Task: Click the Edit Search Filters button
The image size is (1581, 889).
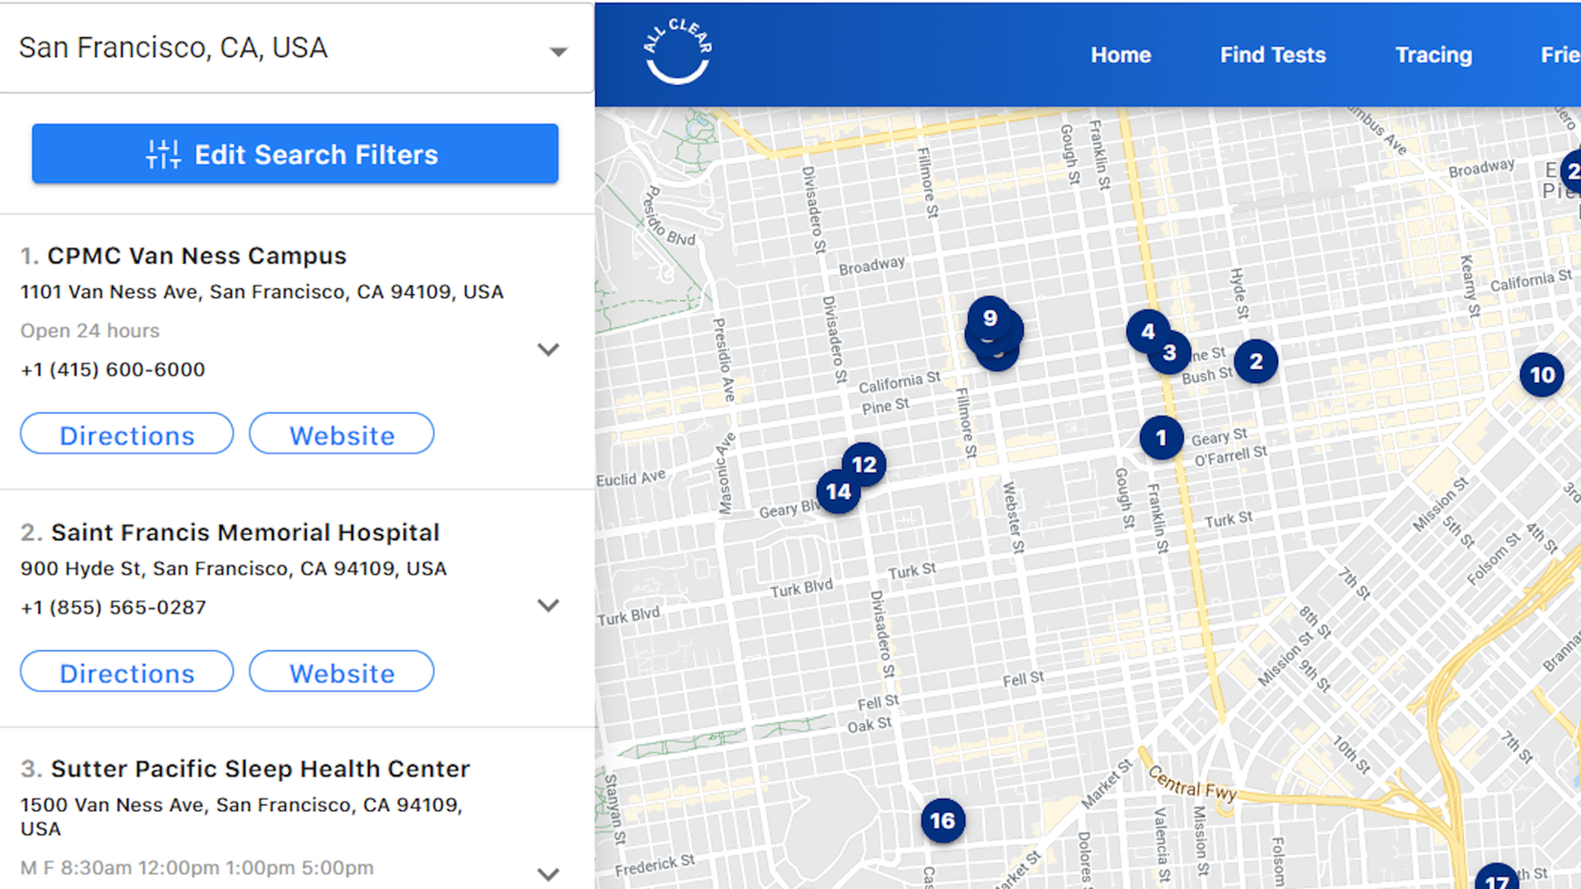Action: click(295, 154)
